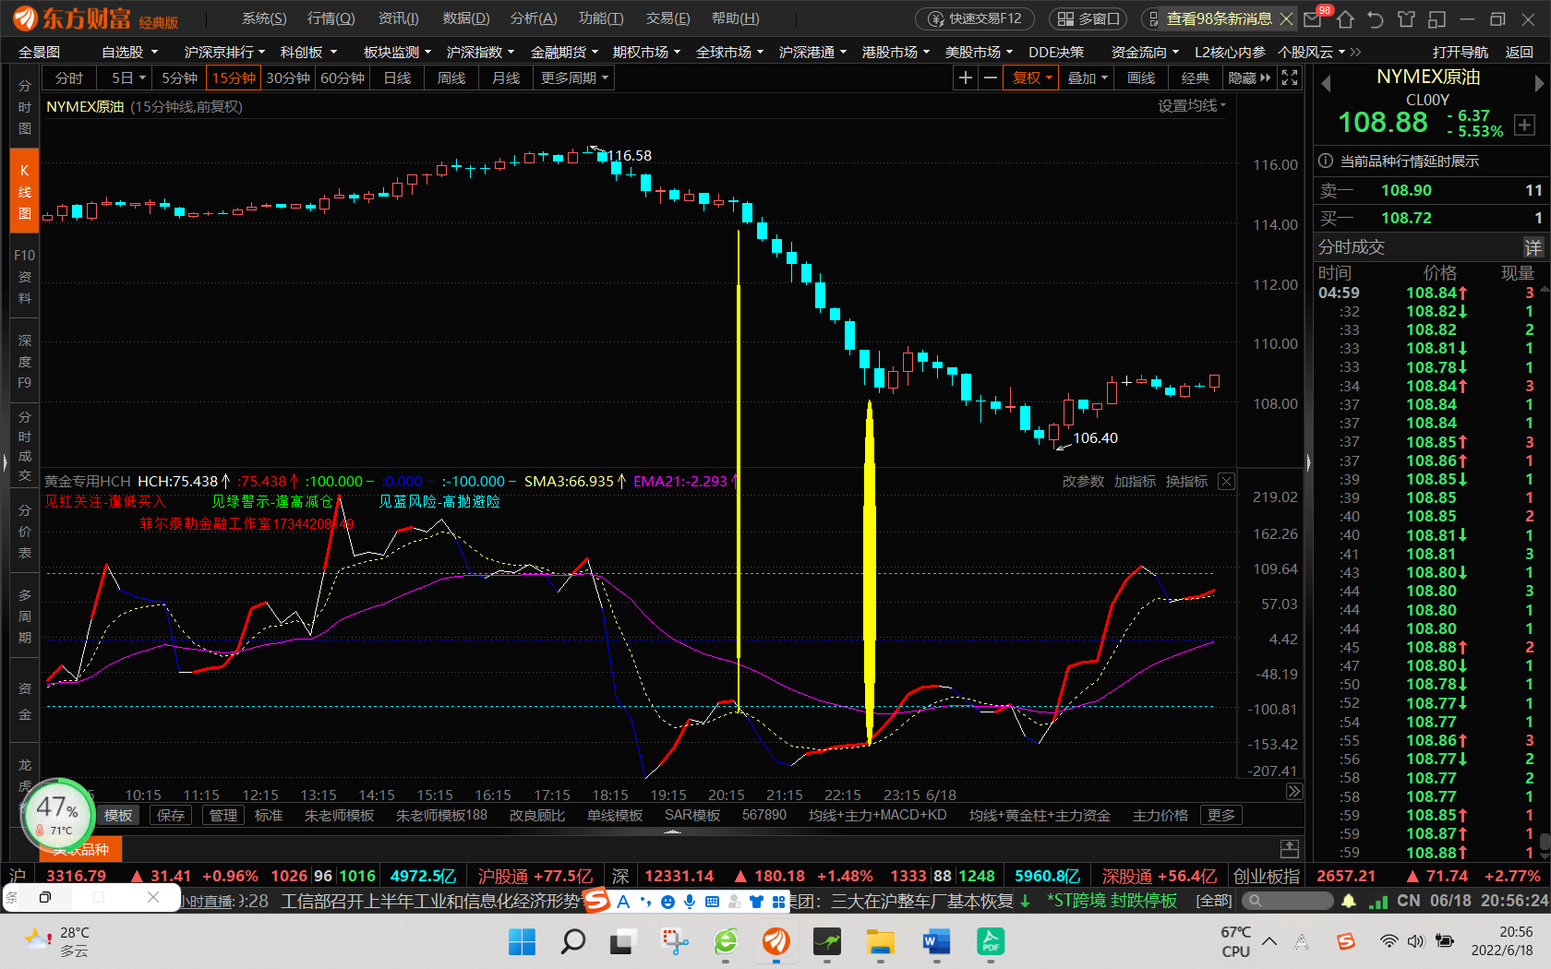Open the 帮助(H) menu

(736, 18)
